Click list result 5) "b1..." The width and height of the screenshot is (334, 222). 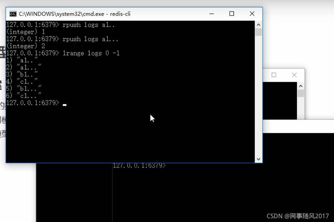[x=24, y=88]
